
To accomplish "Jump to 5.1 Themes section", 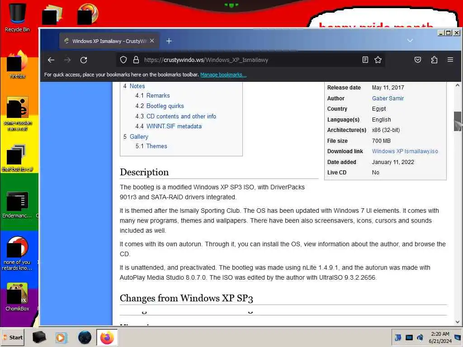I will point(156,146).
